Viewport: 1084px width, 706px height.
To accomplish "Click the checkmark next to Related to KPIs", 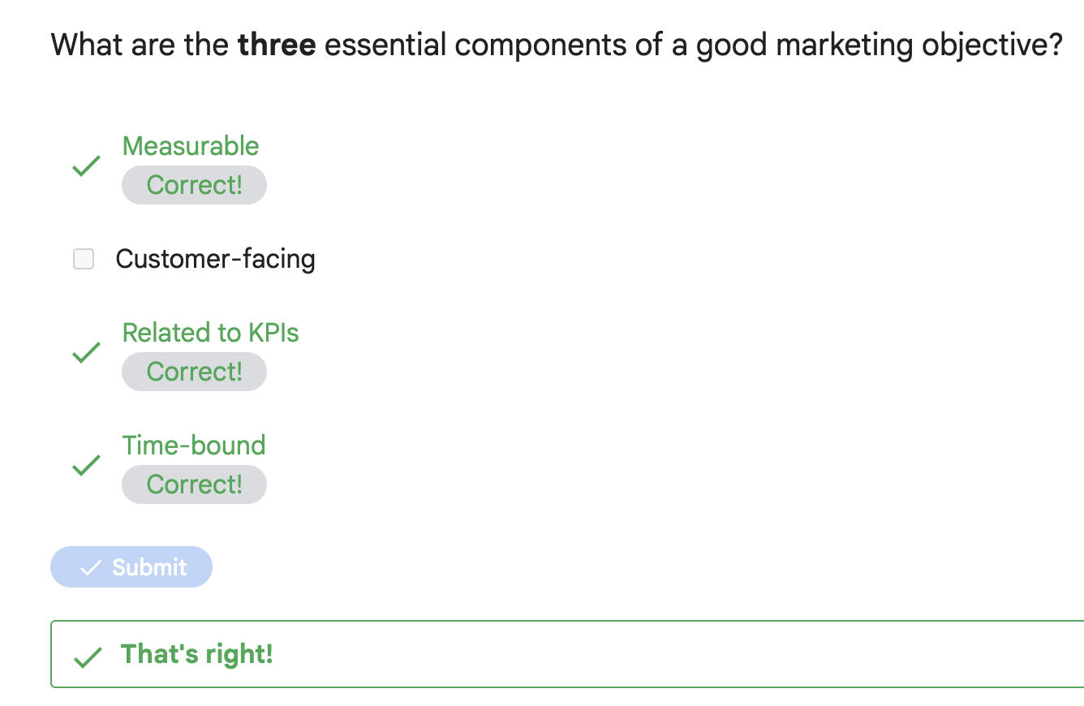I will (86, 352).
